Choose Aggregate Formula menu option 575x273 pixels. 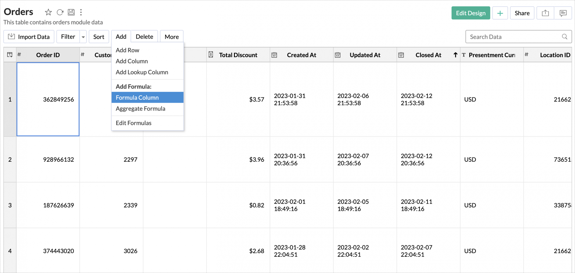(140, 109)
